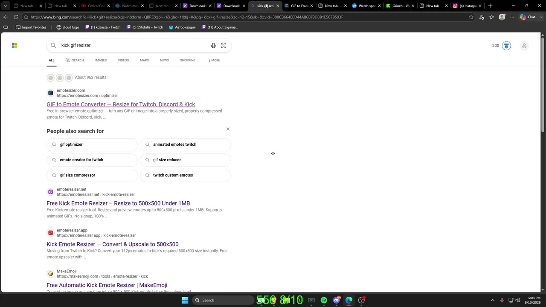
Task: Open the volume control in the system tray
Action: click(518, 300)
